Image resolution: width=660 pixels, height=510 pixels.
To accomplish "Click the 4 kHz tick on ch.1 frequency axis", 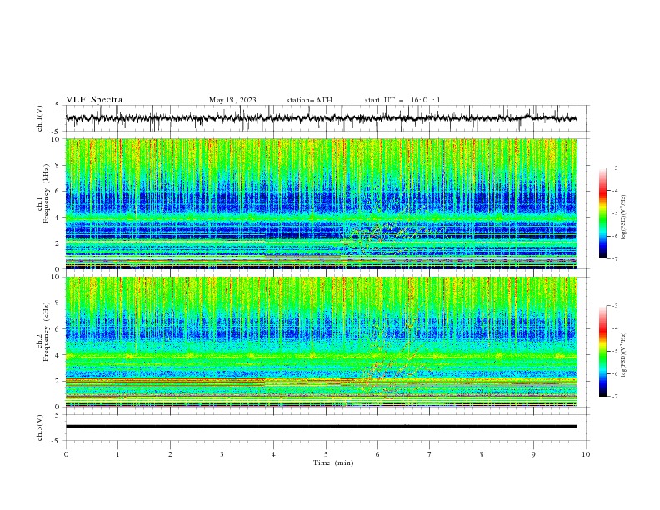I will coord(58,217).
